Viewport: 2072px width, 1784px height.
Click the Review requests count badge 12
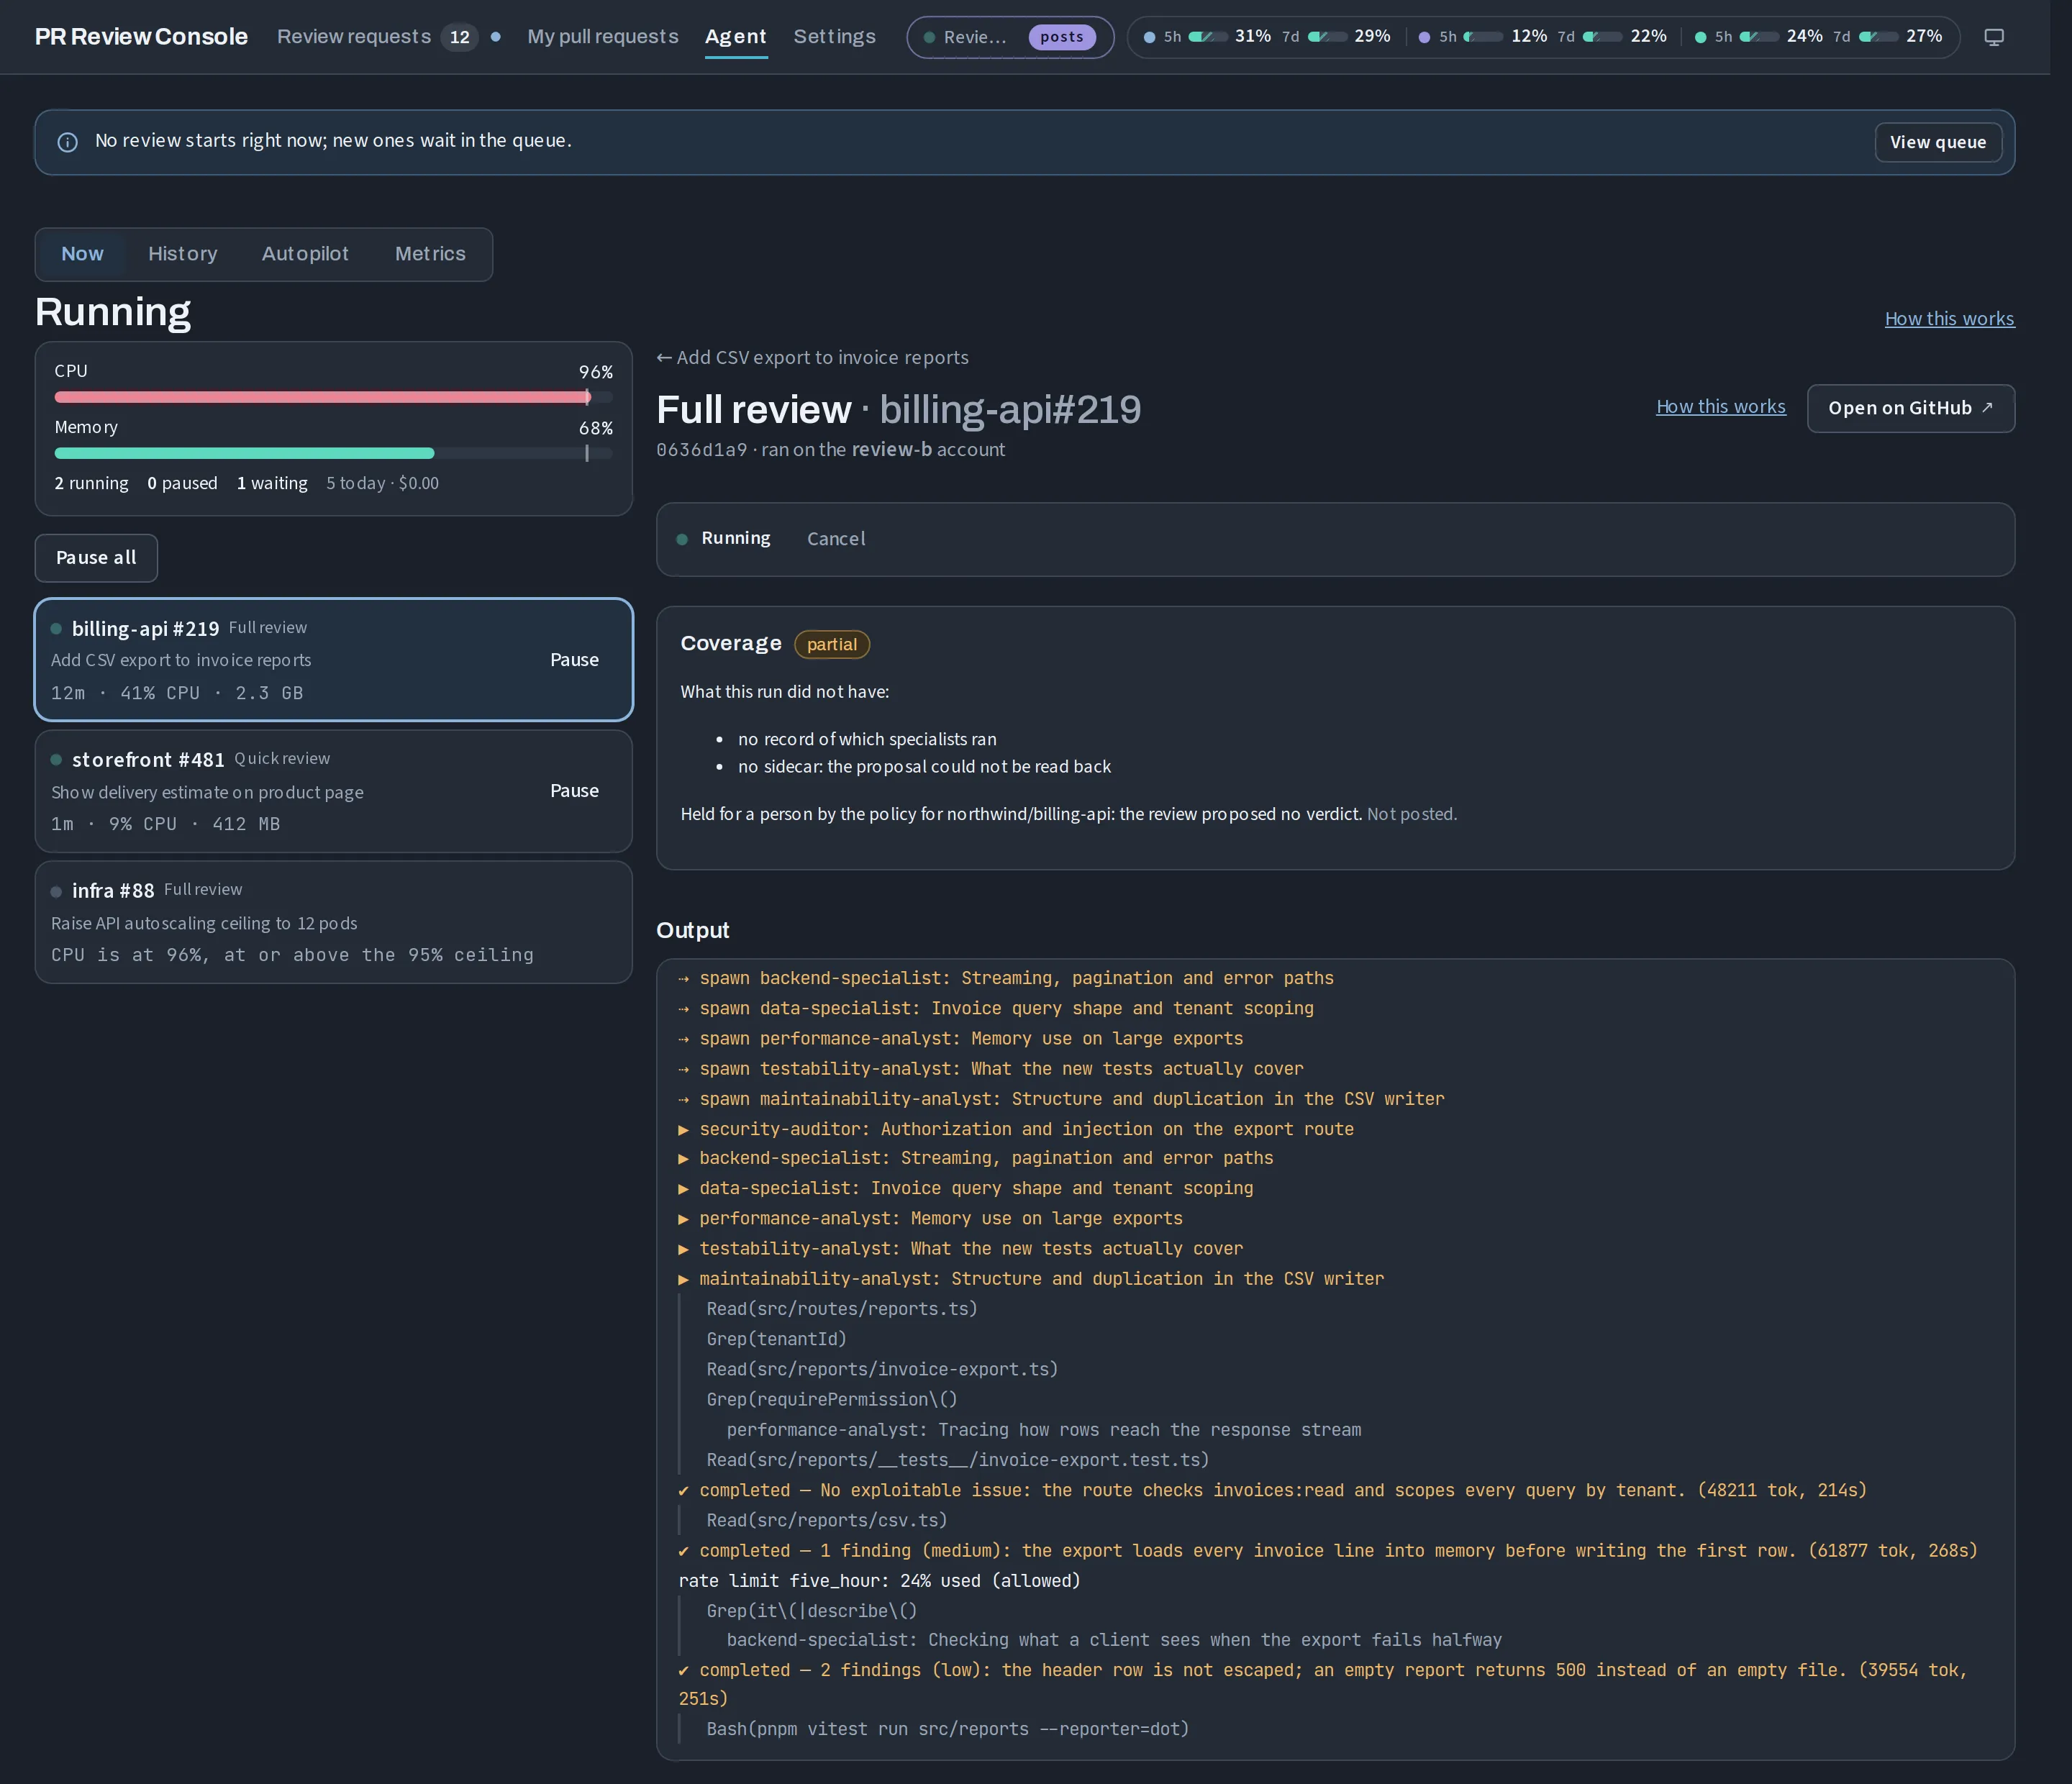[x=459, y=37]
